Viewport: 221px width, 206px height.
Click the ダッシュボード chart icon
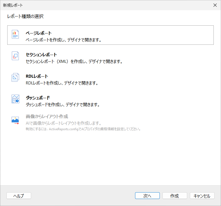click(15, 99)
